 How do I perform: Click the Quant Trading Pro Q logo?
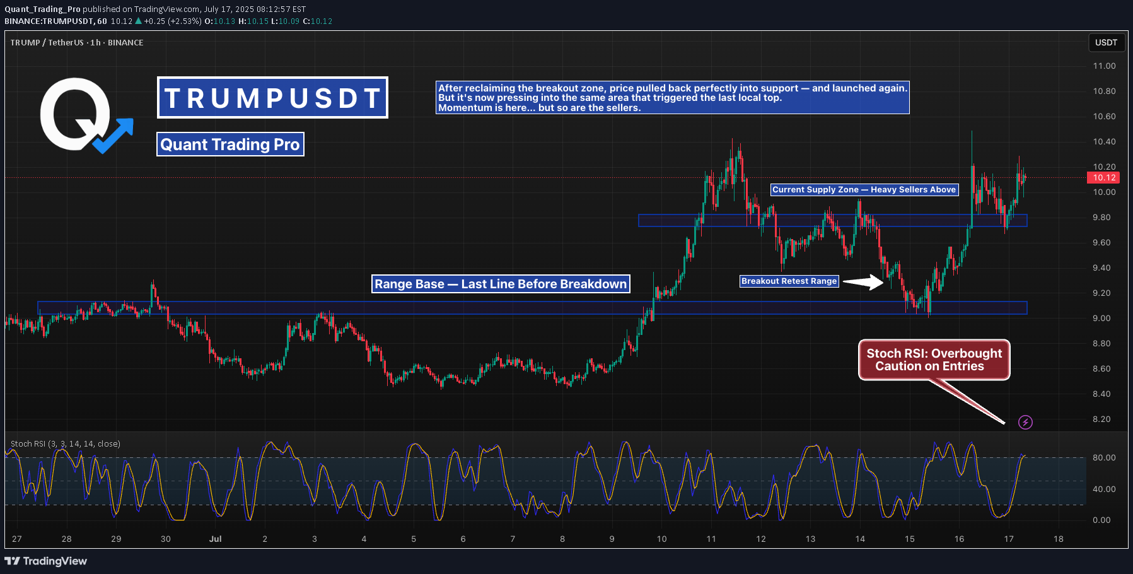point(86,115)
